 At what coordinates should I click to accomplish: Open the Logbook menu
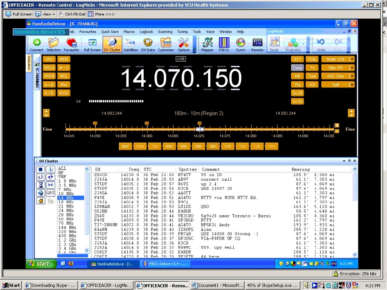[146, 31]
